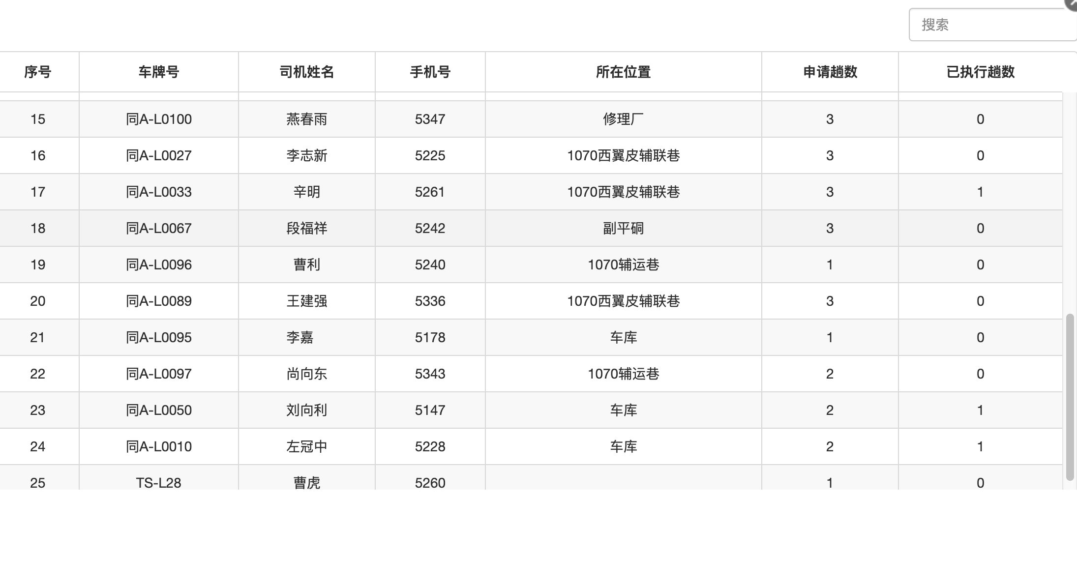Click the 车牌号 column header
1077x587 pixels.
coord(158,72)
